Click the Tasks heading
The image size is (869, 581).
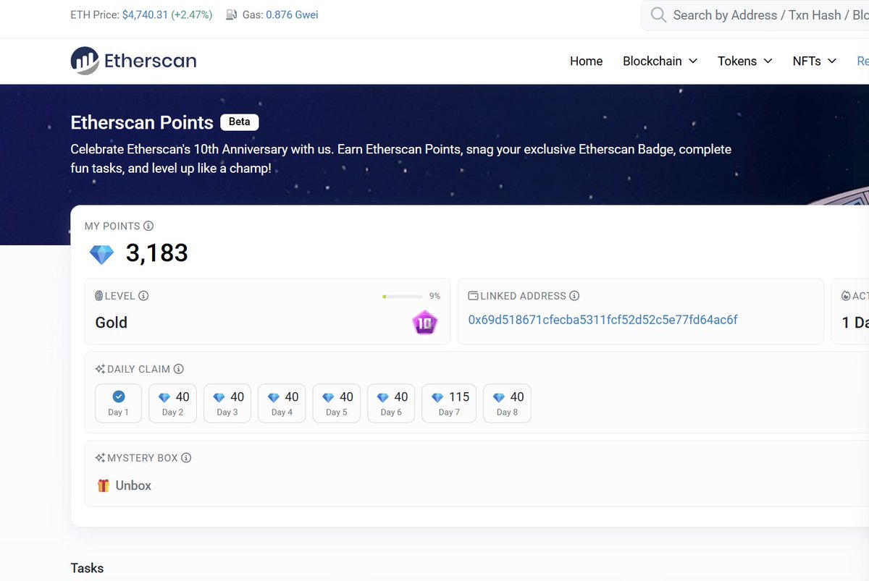87,568
